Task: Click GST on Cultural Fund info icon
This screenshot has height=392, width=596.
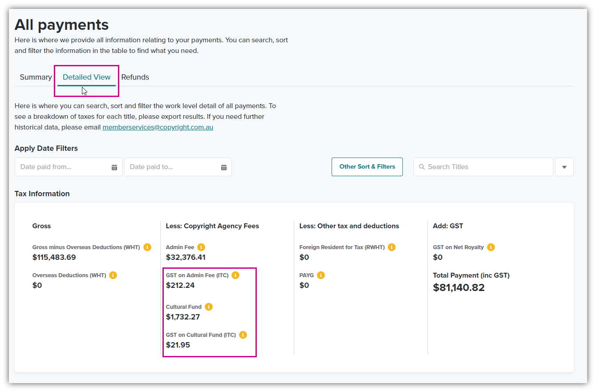Action: coord(243,335)
